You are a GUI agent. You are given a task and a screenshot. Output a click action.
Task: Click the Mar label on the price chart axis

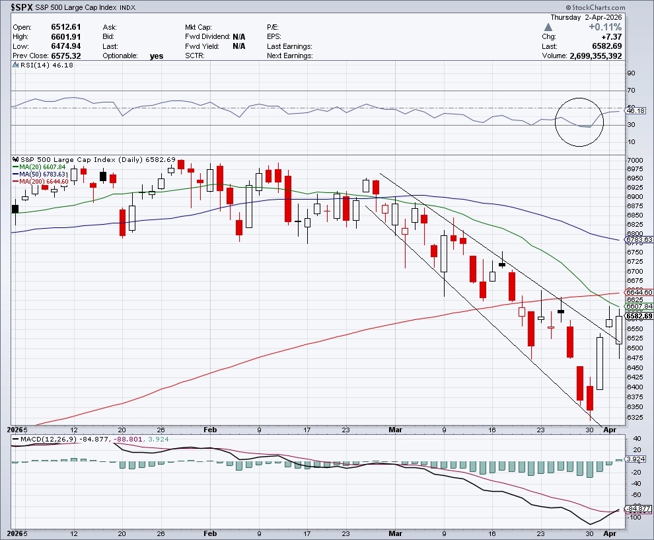[396, 430]
